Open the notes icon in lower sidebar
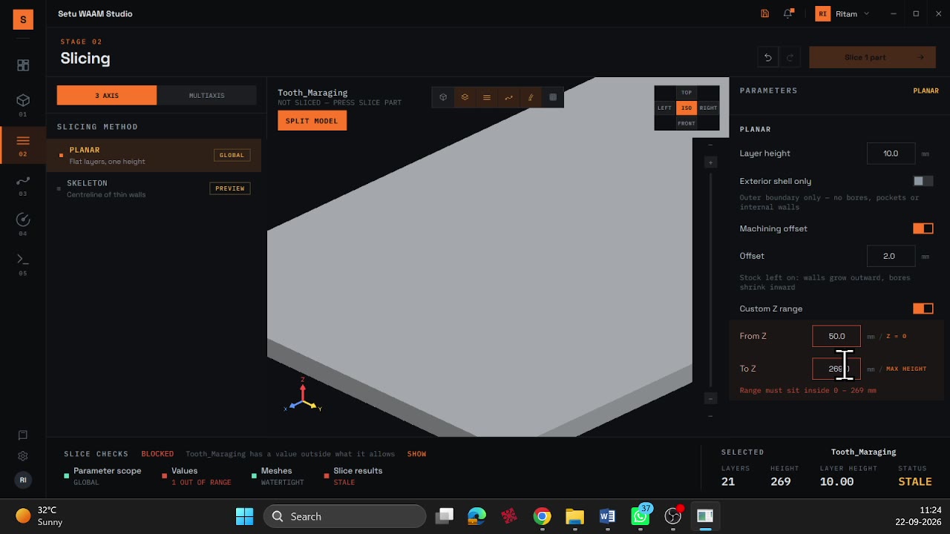The image size is (950, 534). pyautogui.click(x=23, y=435)
